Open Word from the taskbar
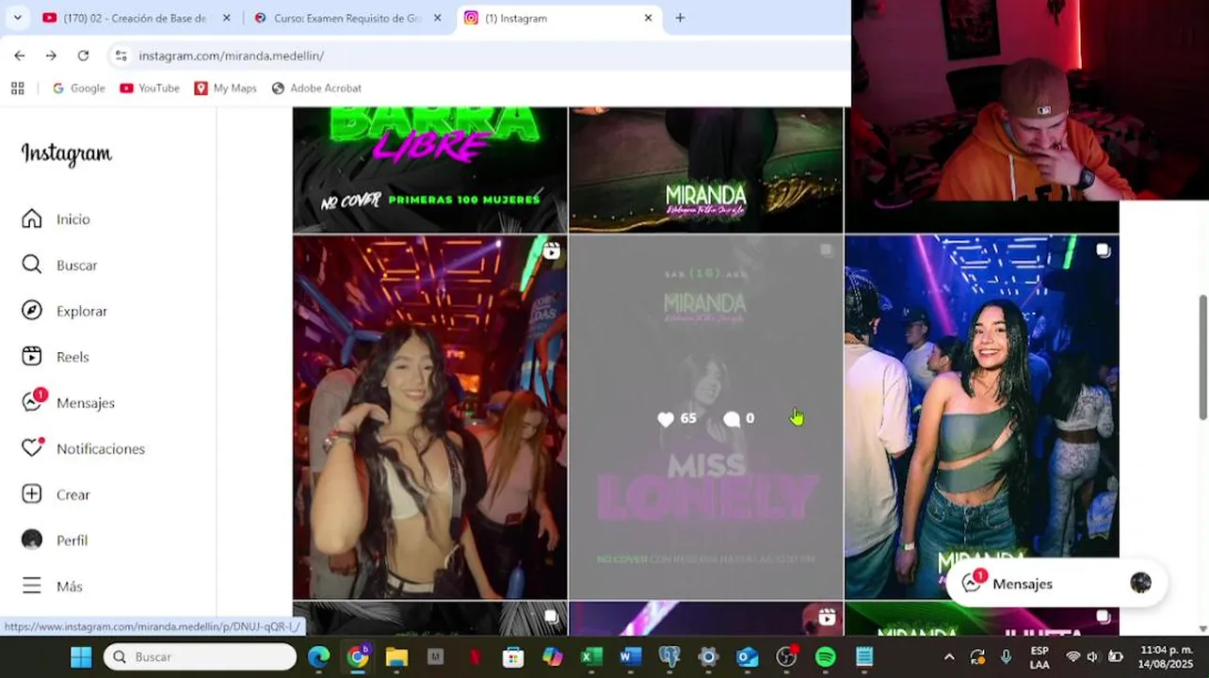This screenshot has height=678, width=1209. tap(631, 656)
